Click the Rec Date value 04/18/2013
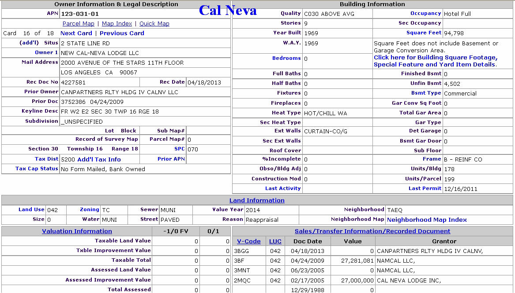The image size is (515, 293). pos(204,83)
